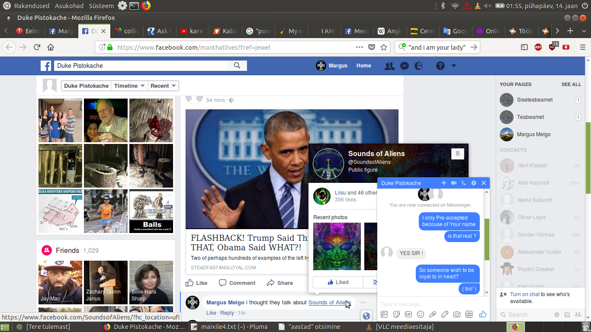Screen dimensions: 591x332
Task: Create a new group icon in chat sidebar
Action: [x=577, y=315]
